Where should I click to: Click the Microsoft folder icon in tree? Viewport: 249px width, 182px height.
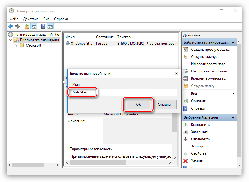tap(22, 45)
